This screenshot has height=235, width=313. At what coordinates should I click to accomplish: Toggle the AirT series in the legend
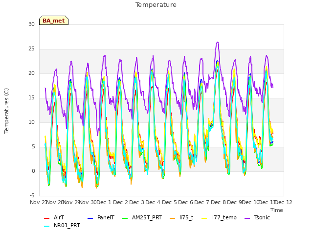tap(54, 217)
